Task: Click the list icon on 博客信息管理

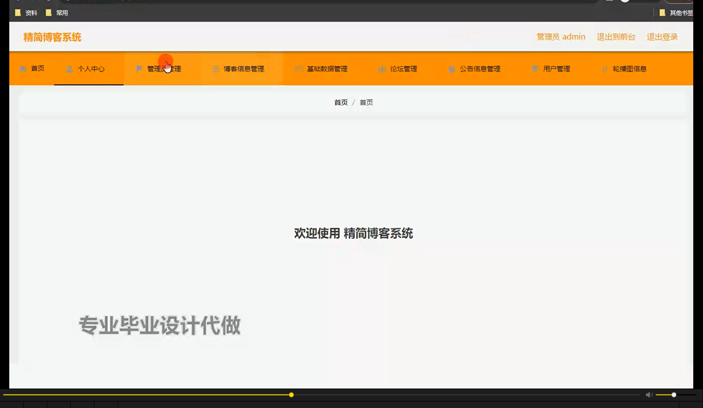Action: (216, 68)
